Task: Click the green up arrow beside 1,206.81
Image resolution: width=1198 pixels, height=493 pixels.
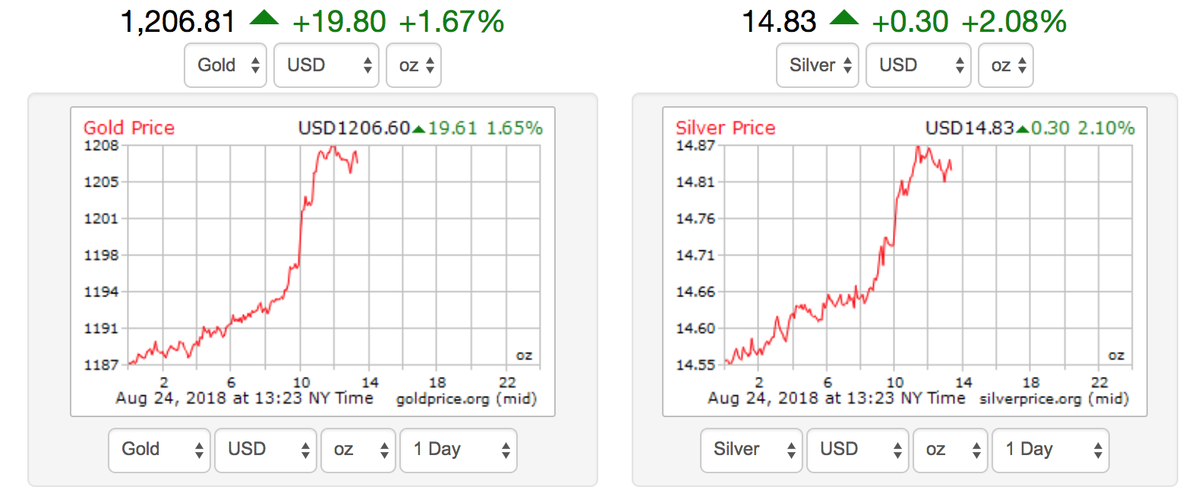Action: point(264,18)
